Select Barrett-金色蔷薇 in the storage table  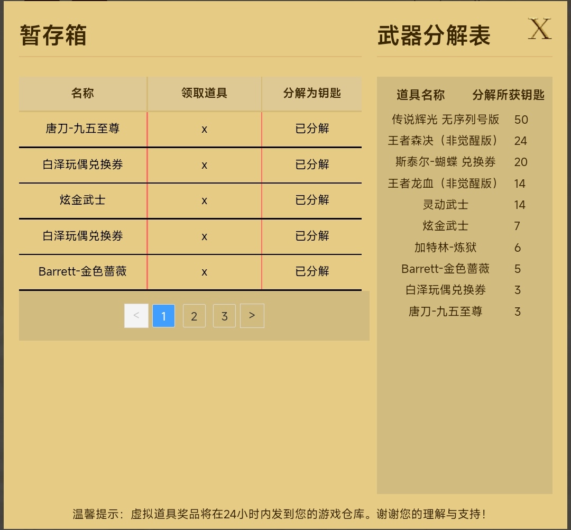(x=82, y=271)
